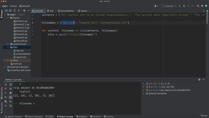
Task: Expand variable b in the variables pane
Action: 144,87
